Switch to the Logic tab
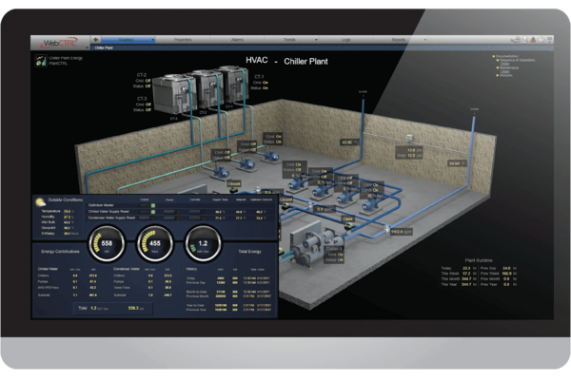This screenshot has height=380, width=571. (346, 40)
